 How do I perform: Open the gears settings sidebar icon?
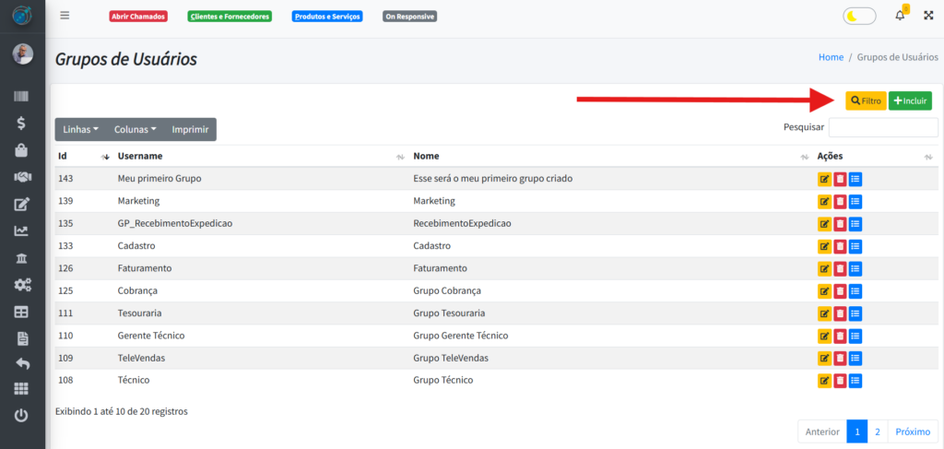pos(22,285)
